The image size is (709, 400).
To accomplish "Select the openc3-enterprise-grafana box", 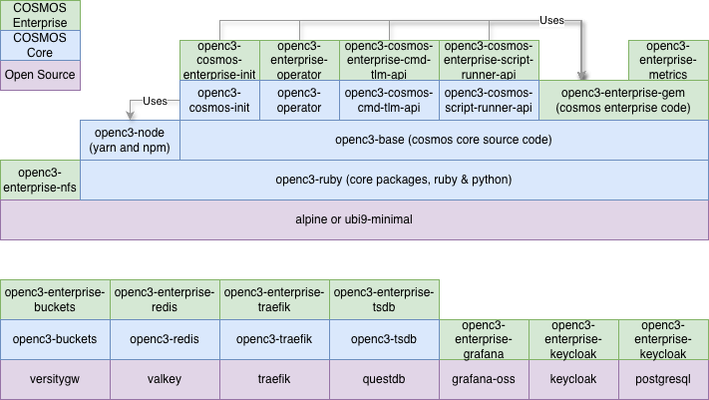I will pyautogui.click(x=484, y=339).
